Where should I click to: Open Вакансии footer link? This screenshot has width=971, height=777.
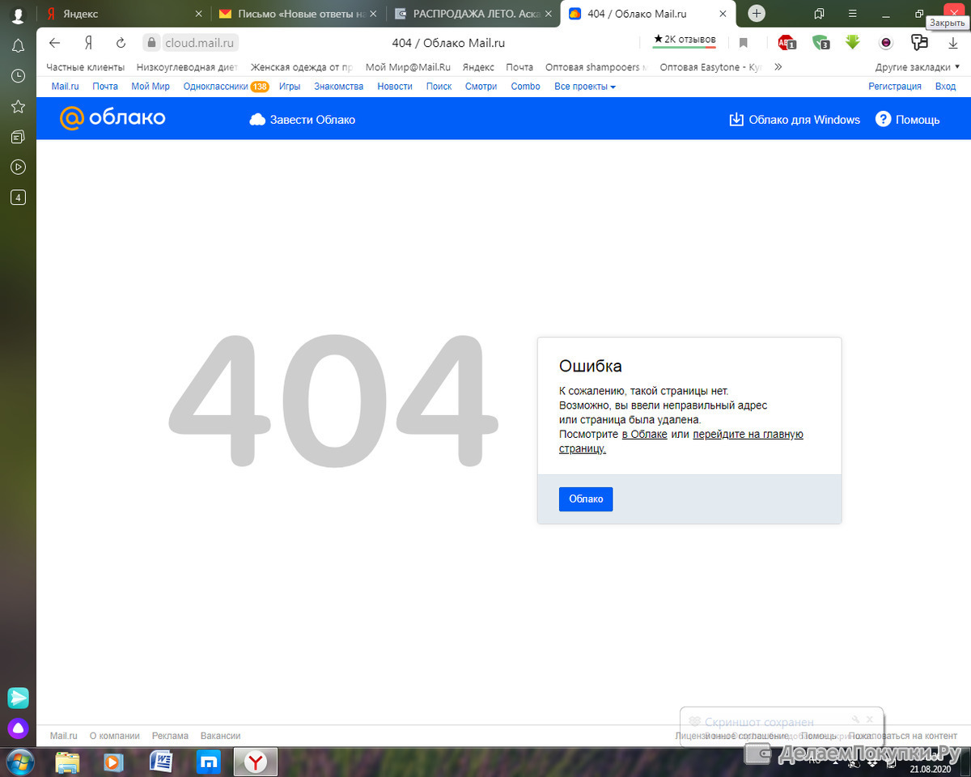tap(220, 736)
